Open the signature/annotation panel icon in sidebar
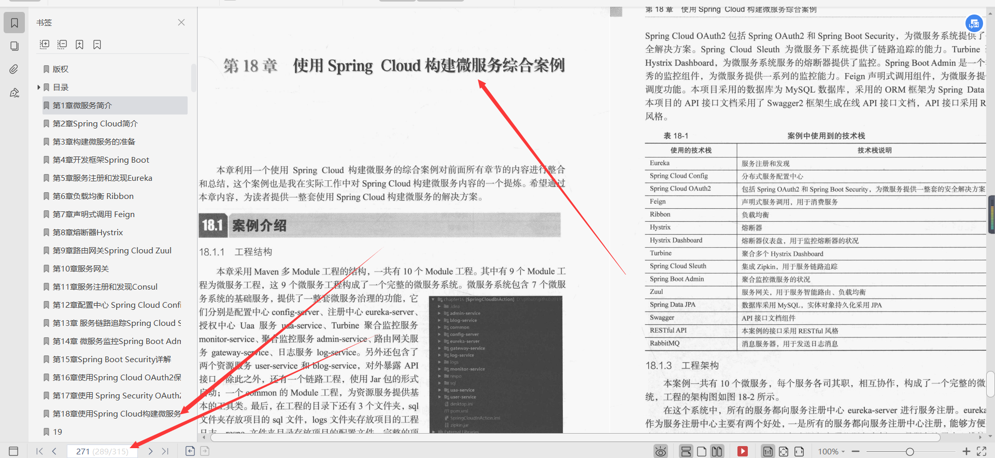The width and height of the screenshot is (995, 458). tap(15, 93)
